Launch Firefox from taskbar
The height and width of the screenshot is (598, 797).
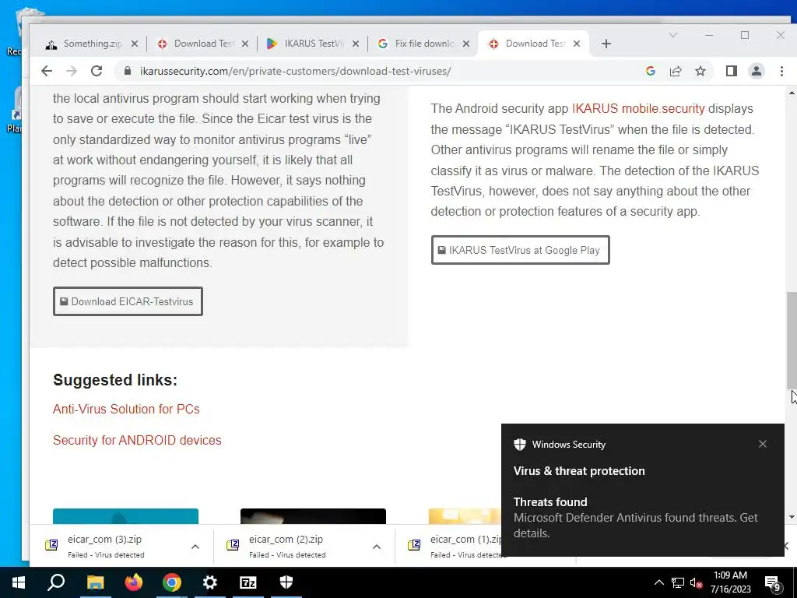(133, 582)
